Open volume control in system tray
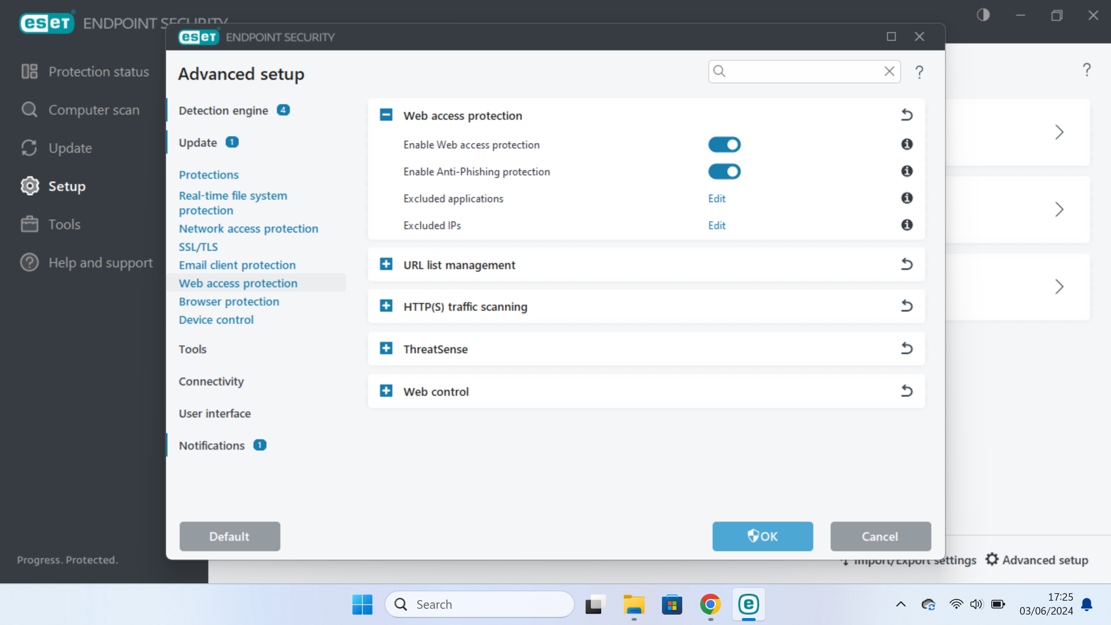Image resolution: width=1111 pixels, height=625 pixels. click(x=976, y=604)
